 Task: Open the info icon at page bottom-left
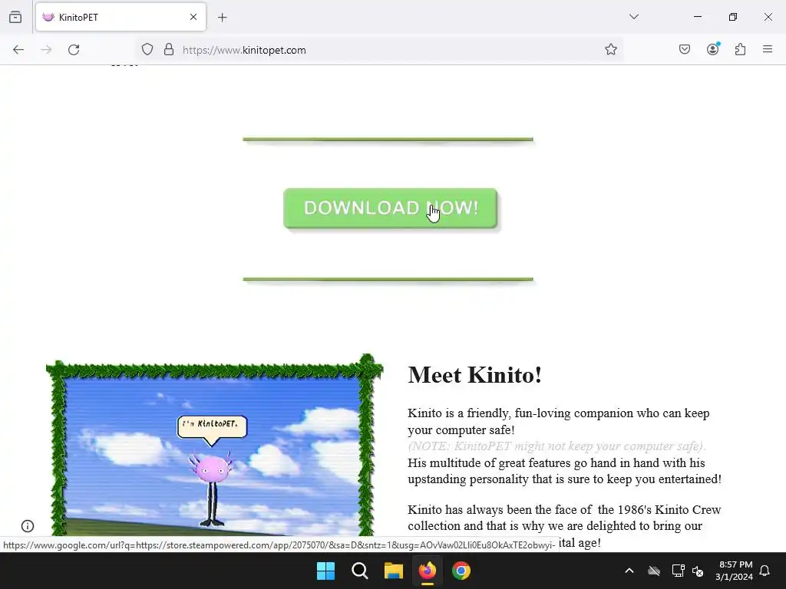[28, 526]
